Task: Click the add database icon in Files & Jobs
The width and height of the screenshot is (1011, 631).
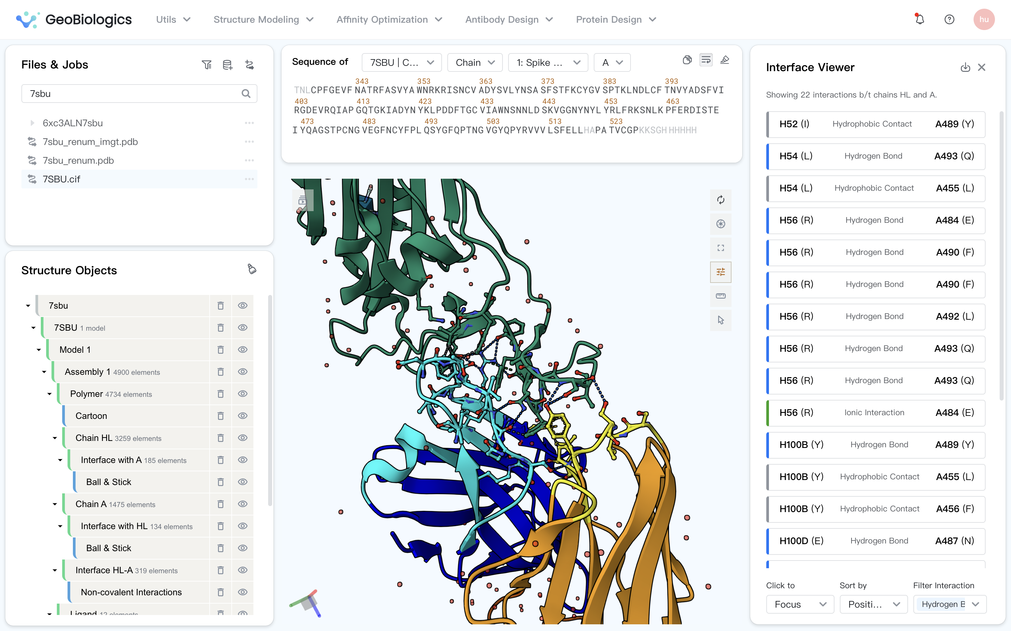Action: 228,65
